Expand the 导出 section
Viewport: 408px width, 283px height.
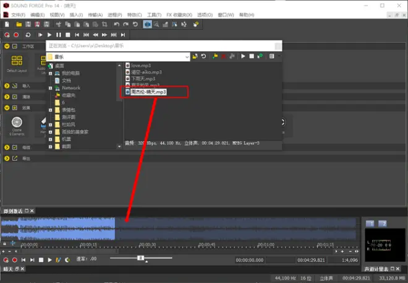pos(7,158)
